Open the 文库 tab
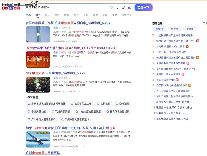Screen dimensions: 207x156 point(105,15)
